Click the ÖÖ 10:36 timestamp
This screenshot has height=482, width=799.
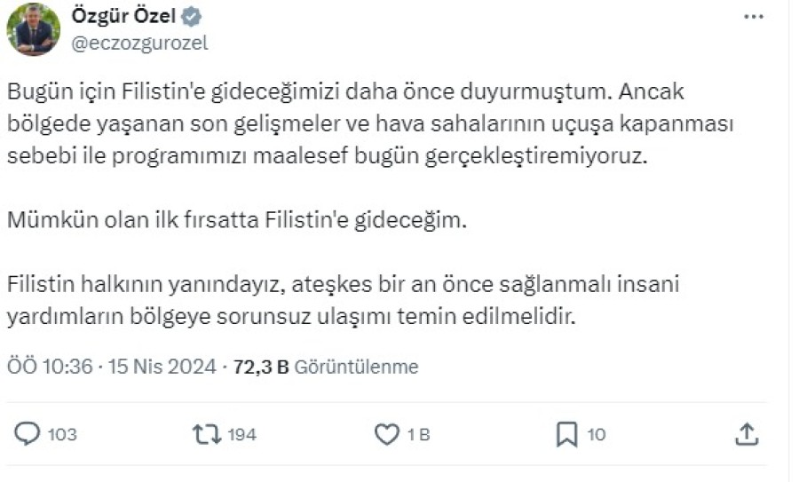click(49, 367)
